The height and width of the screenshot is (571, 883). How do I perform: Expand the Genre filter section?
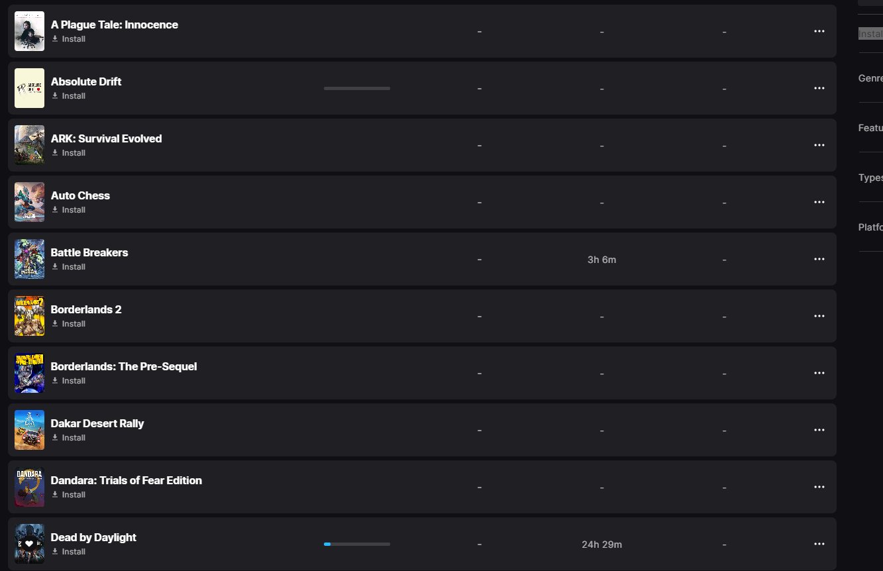point(870,78)
